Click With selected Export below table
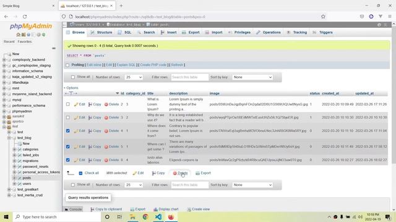The height and width of the screenshot is (222, 396). (x=203, y=173)
